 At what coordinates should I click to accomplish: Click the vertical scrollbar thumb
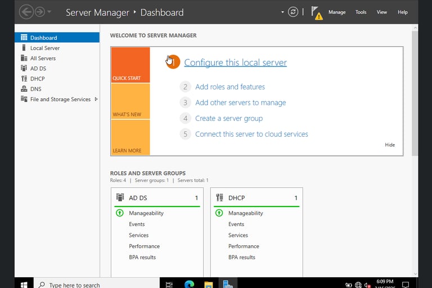pyautogui.click(x=415, y=93)
